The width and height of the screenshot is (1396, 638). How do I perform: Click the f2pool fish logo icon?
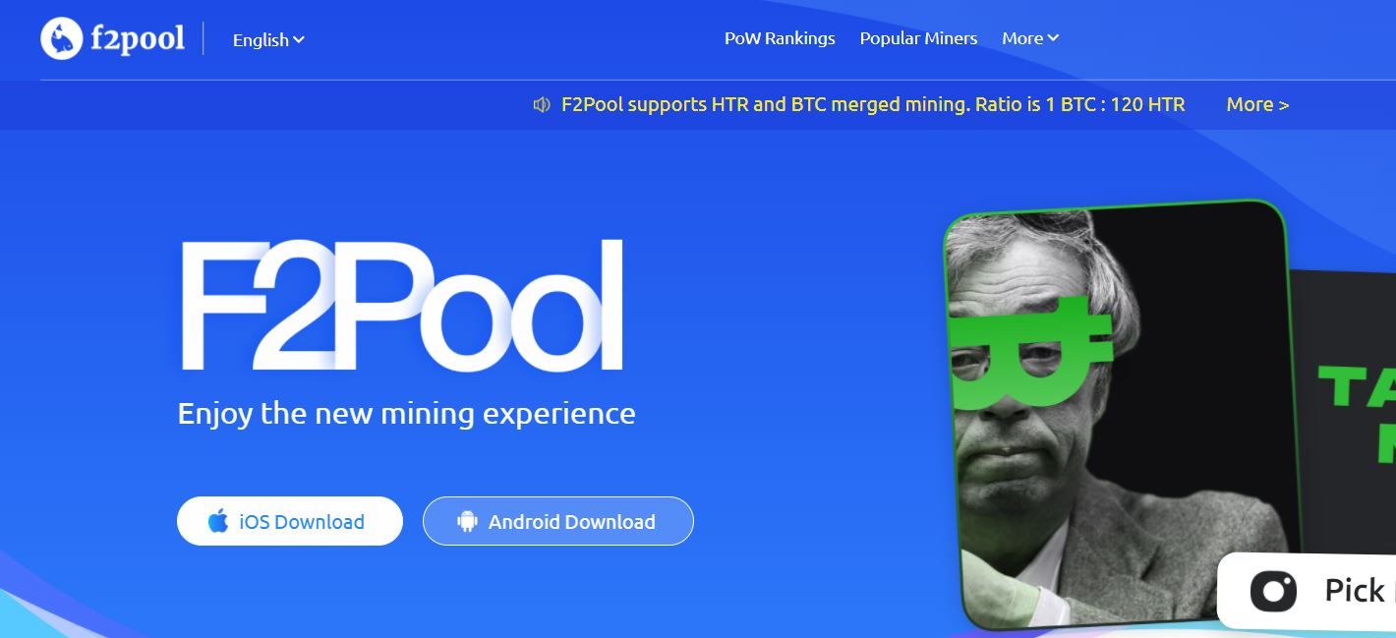[61, 38]
